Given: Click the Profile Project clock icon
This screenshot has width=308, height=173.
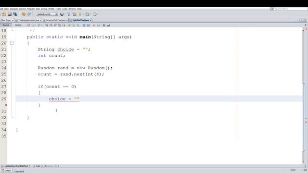Looking at the screenshot, I should pos(95,14).
